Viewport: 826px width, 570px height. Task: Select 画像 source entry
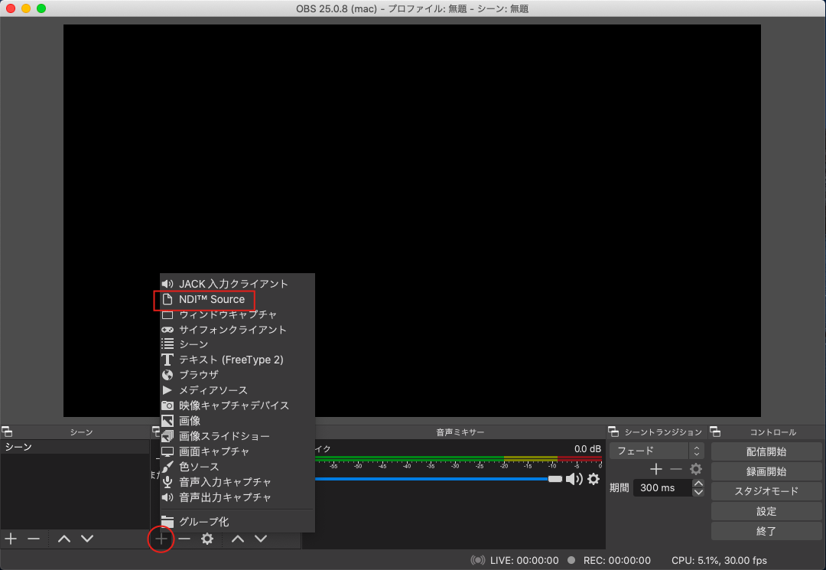point(237,421)
